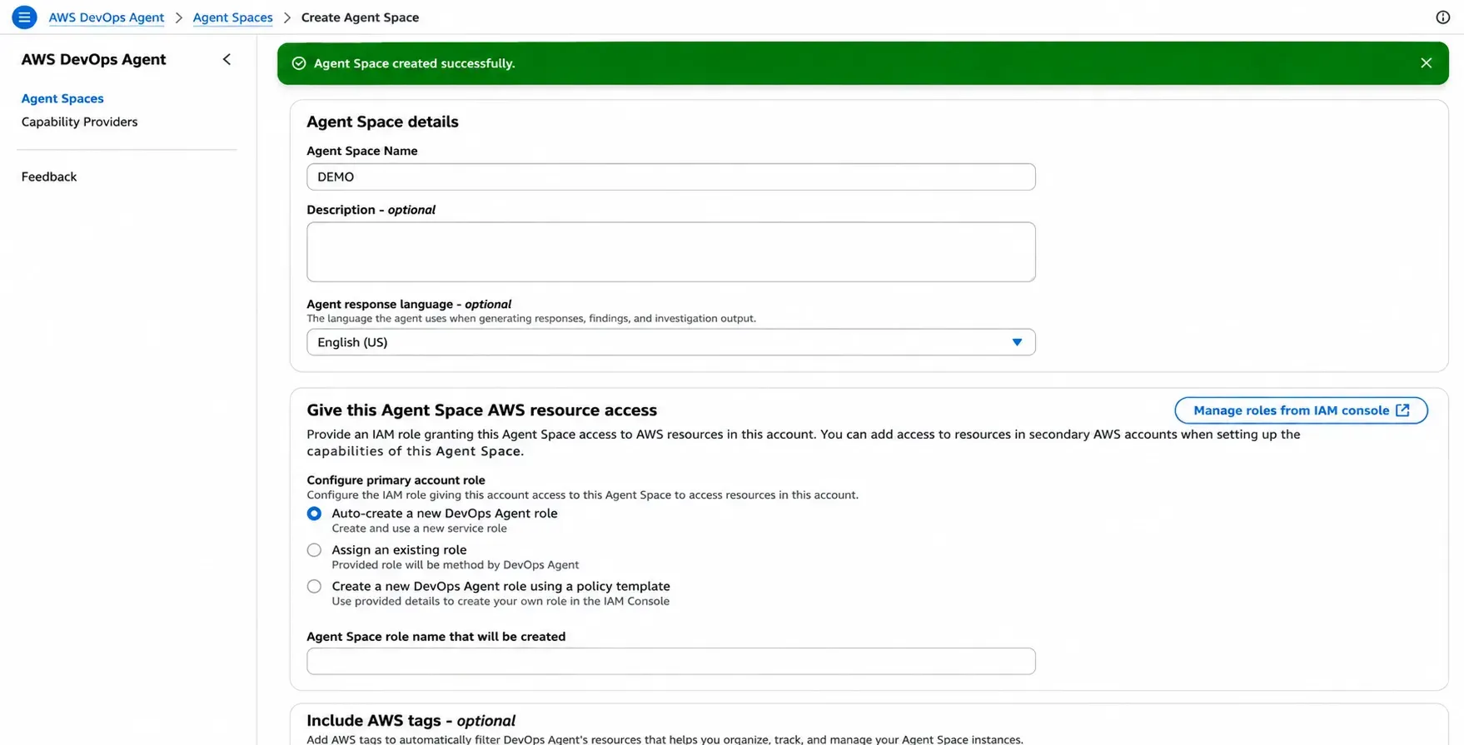Collapse the AWS DevOps Agent sidebar

227,59
